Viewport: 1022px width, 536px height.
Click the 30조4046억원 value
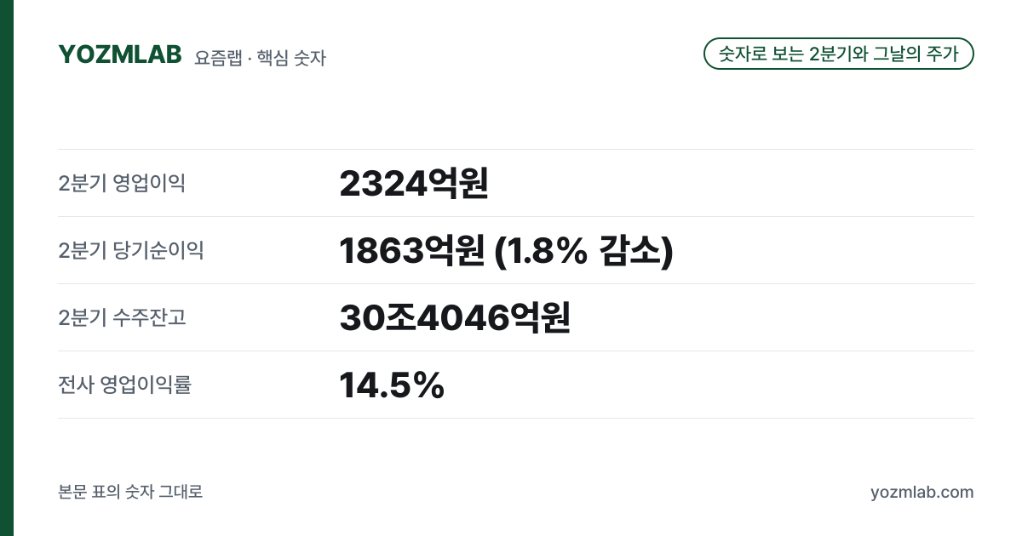point(455,317)
